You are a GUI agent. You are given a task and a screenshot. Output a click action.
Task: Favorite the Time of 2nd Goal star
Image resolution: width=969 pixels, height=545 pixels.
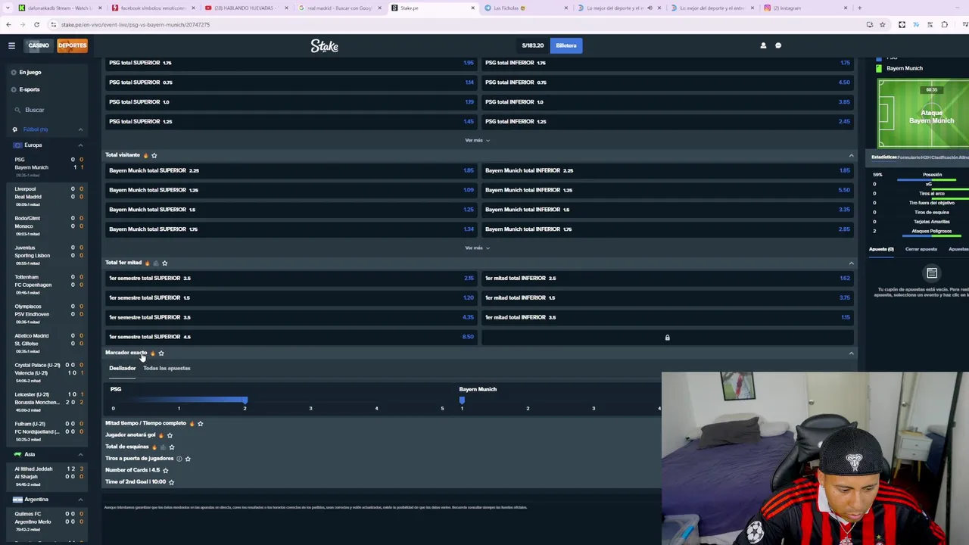coord(171,482)
